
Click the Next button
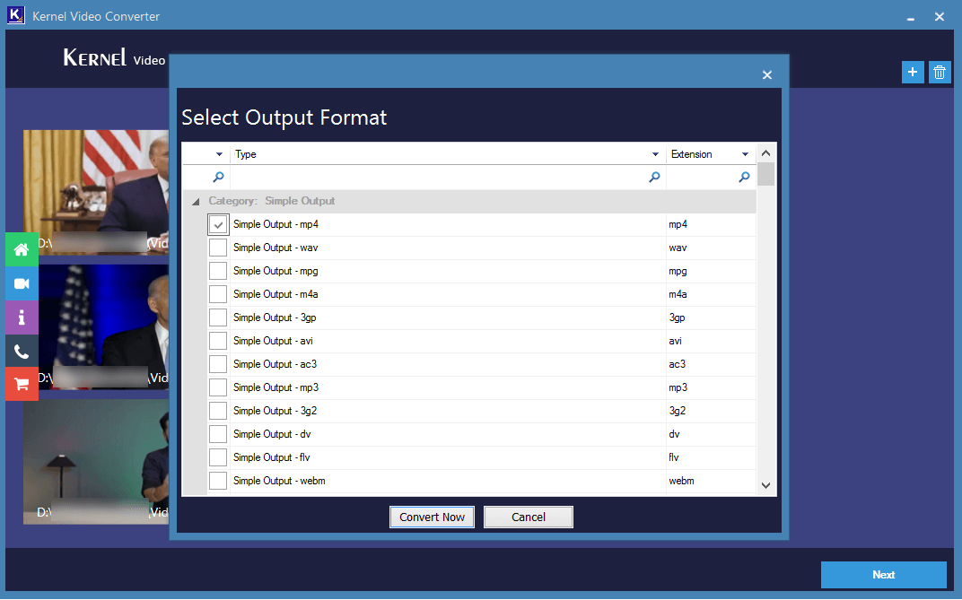(x=883, y=574)
